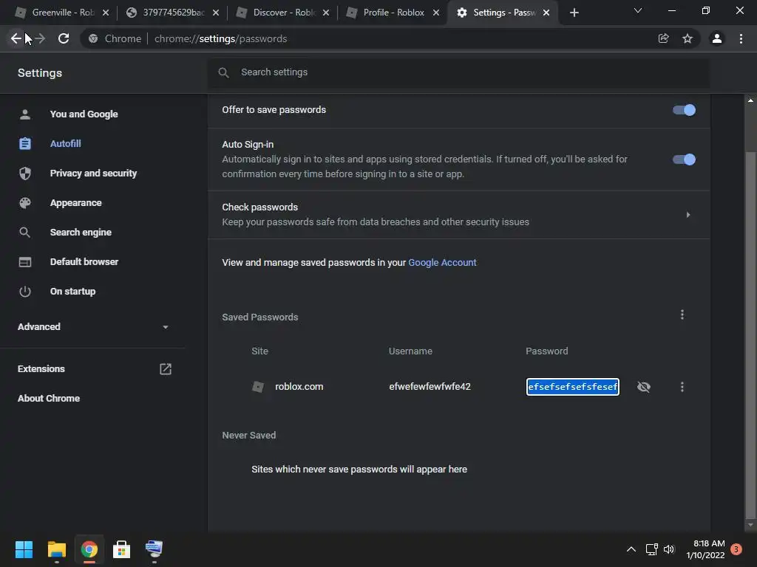Click the On startup power icon

pyautogui.click(x=25, y=291)
